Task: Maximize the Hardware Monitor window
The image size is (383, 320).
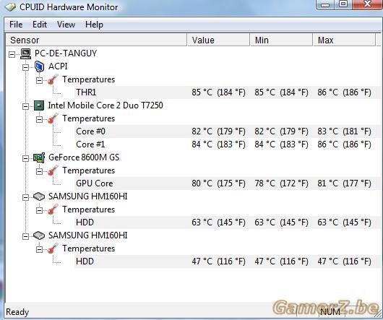Action: click(x=343, y=4)
